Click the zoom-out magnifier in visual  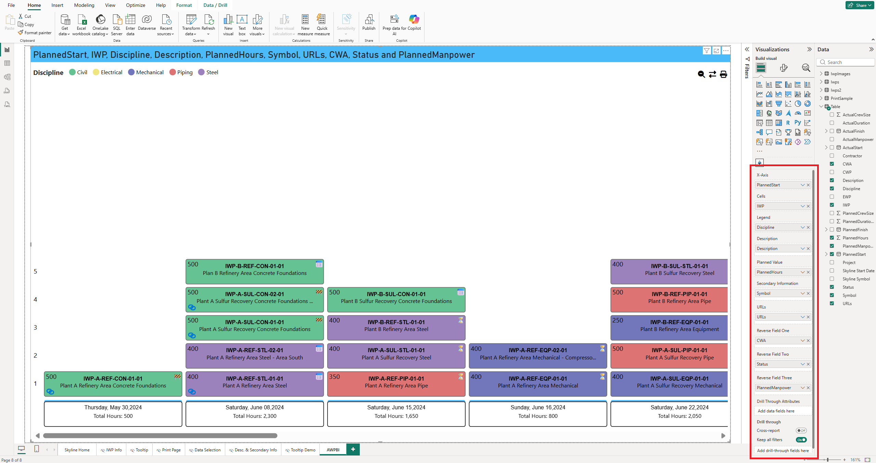coord(701,74)
